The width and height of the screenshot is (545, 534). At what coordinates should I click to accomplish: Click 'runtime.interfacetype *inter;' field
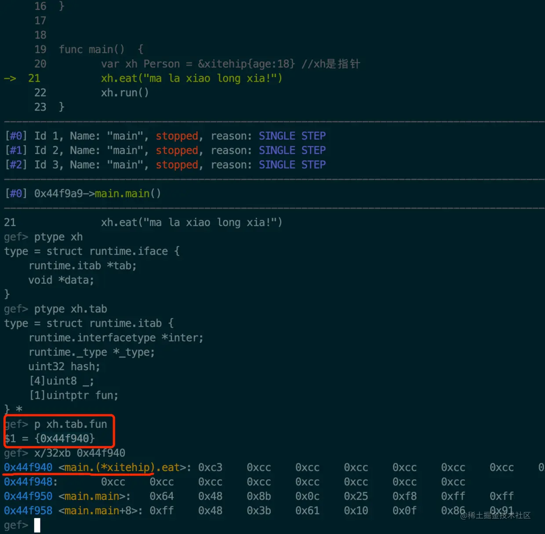coord(116,338)
